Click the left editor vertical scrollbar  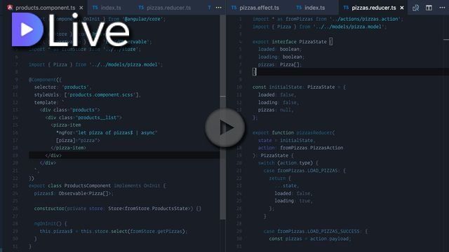point(223,117)
